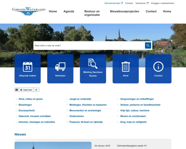
Task: Open the Gemeenteraad external link
Action: (113, 3)
